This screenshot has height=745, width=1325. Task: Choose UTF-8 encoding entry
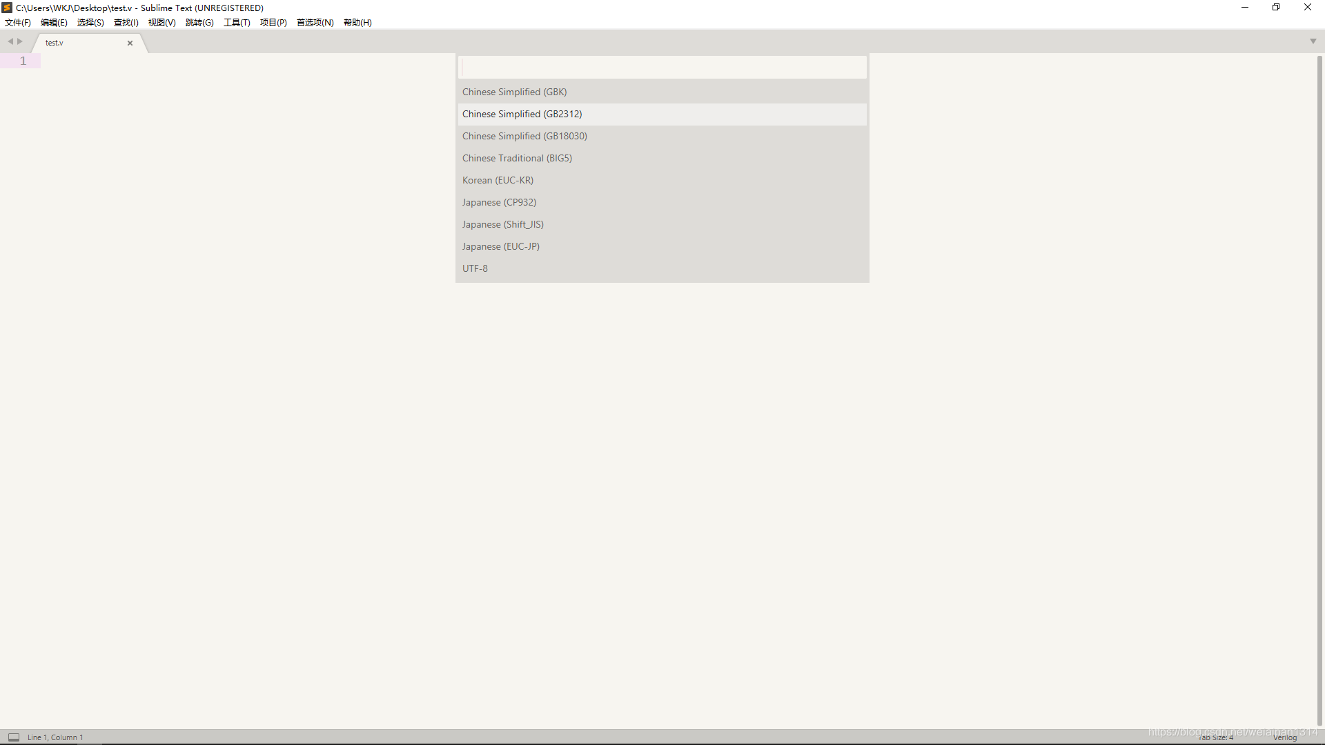[x=475, y=268]
